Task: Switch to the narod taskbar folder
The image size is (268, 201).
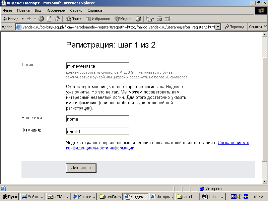Action: tap(188, 197)
